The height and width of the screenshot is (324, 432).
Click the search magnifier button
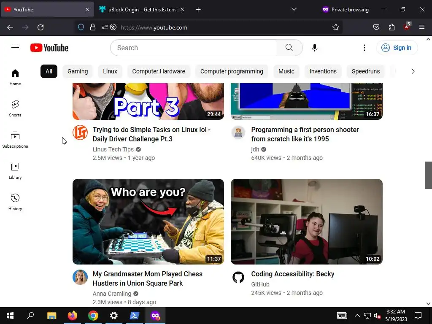(x=289, y=48)
